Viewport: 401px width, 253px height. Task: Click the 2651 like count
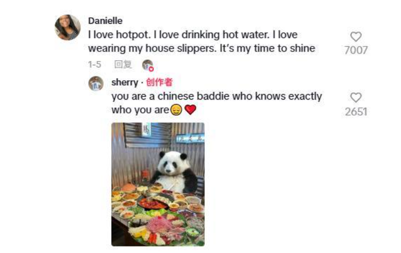click(x=356, y=112)
